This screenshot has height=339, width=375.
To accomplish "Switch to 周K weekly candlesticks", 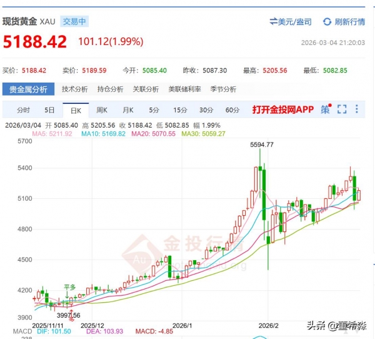I will [102, 110].
